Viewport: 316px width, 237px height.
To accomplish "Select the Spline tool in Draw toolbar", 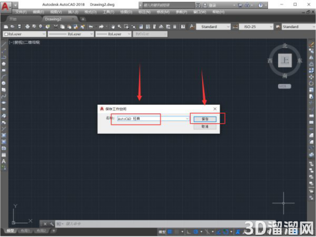I will coord(4,96).
